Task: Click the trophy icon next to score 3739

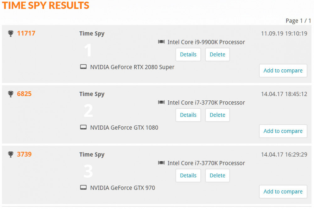Action: point(11,154)
